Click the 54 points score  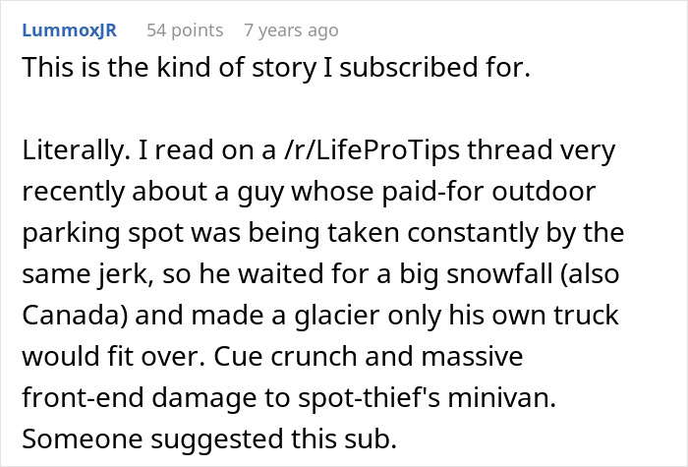click(x=185, y=30)
